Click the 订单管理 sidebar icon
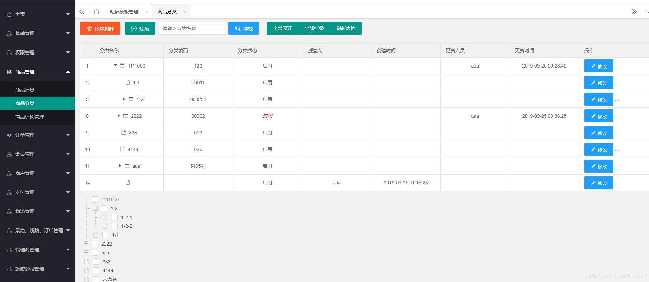The width and height of the screenshot is (649, 282). [9, 135]
